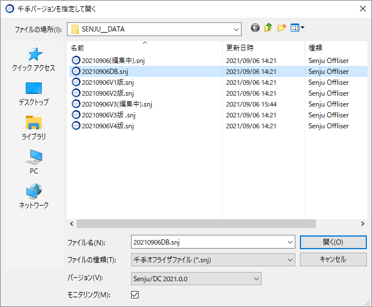Screen dimensions: 372x307
Task: Click the Cancel (キャンセル) button
Action: click(x=333, y=259)
